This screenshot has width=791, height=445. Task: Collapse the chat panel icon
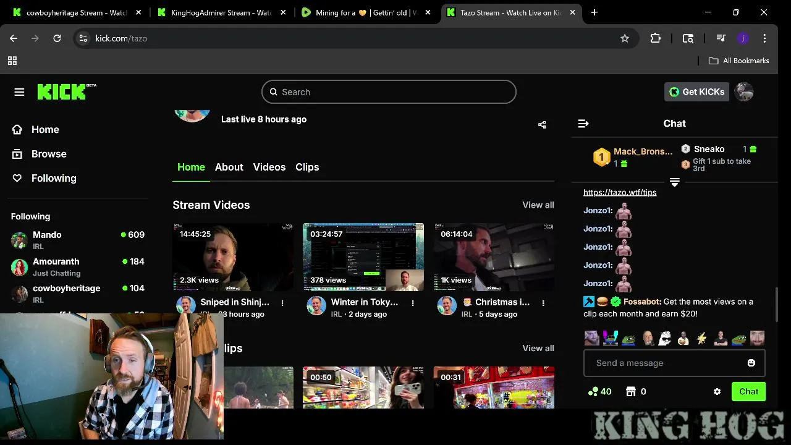(583, 124)
